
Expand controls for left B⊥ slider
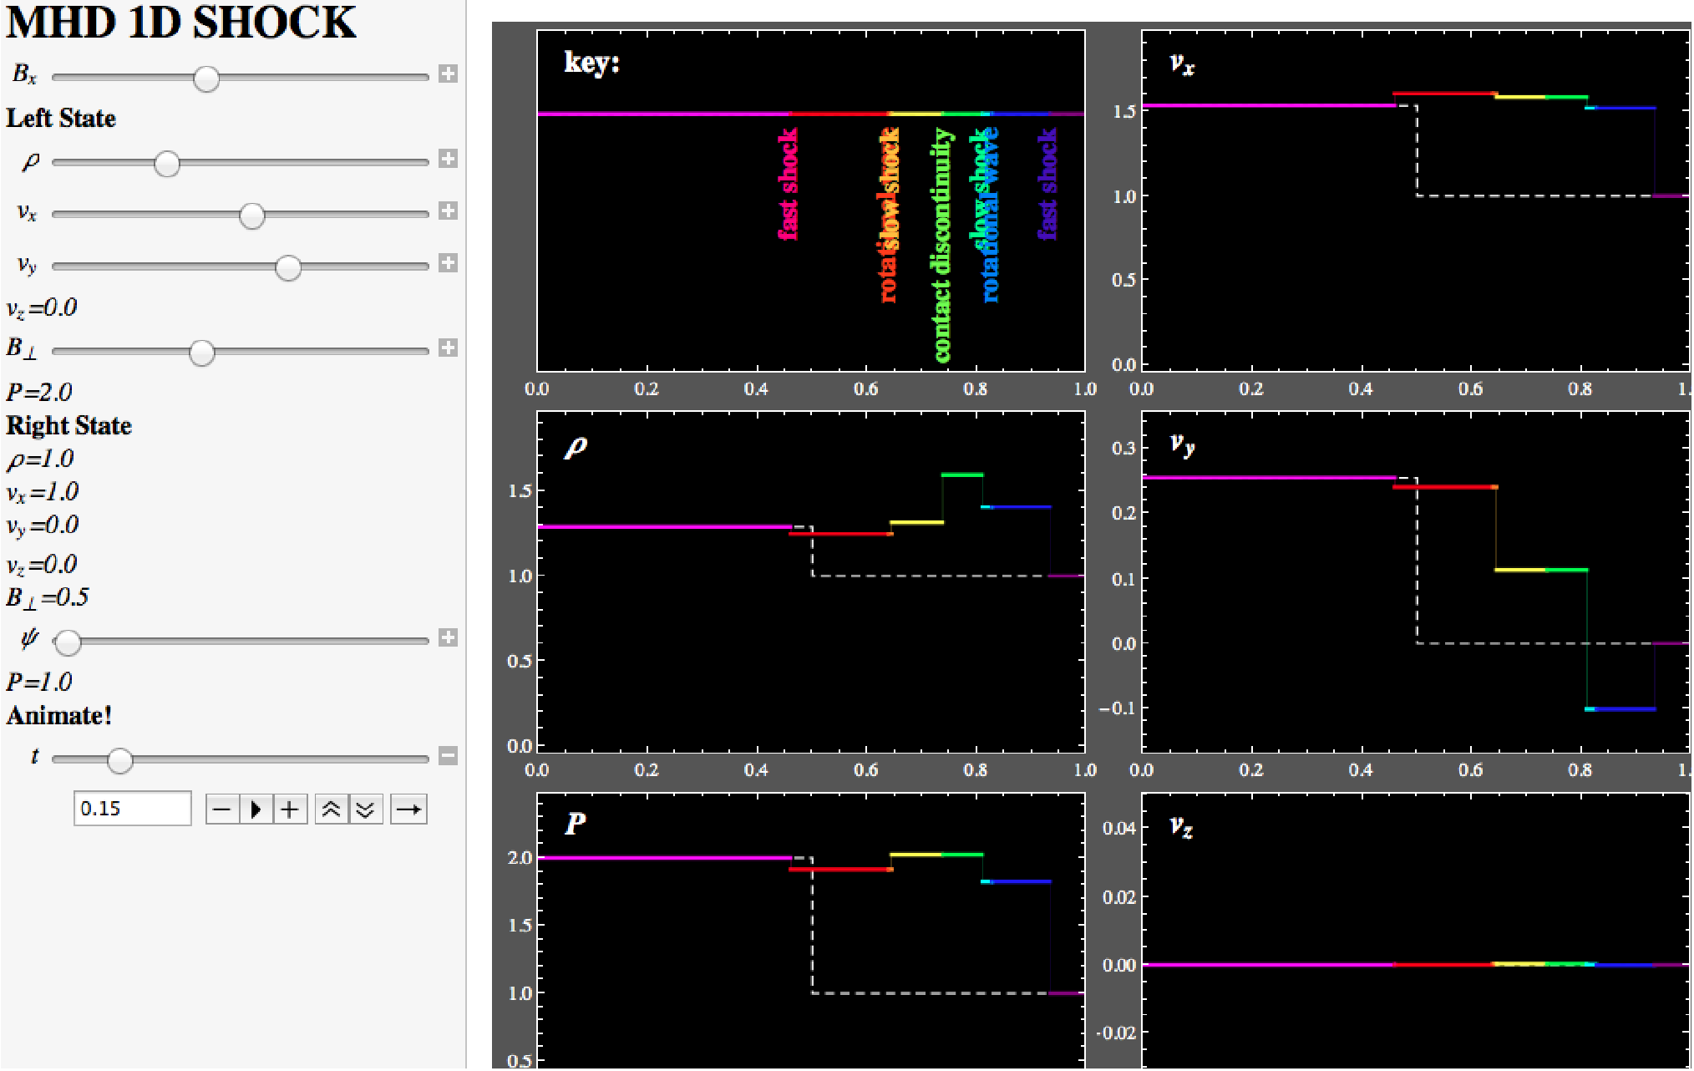449,348
